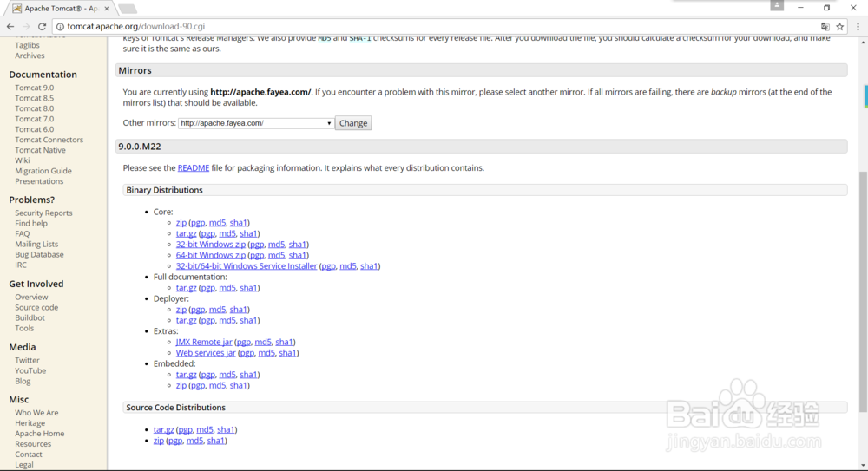
Task: Open Tomcat 8.0 documentation in sidebar
Action: click(35, 108)
